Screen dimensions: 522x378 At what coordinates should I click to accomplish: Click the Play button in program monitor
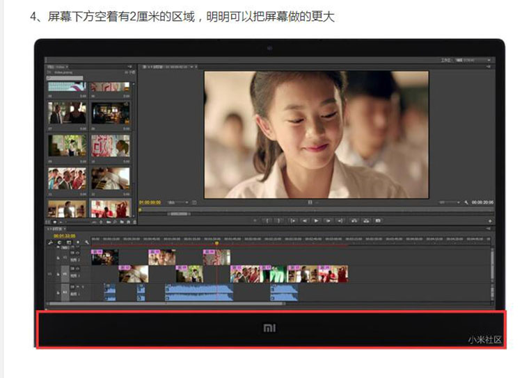click(x=316, y=220)
